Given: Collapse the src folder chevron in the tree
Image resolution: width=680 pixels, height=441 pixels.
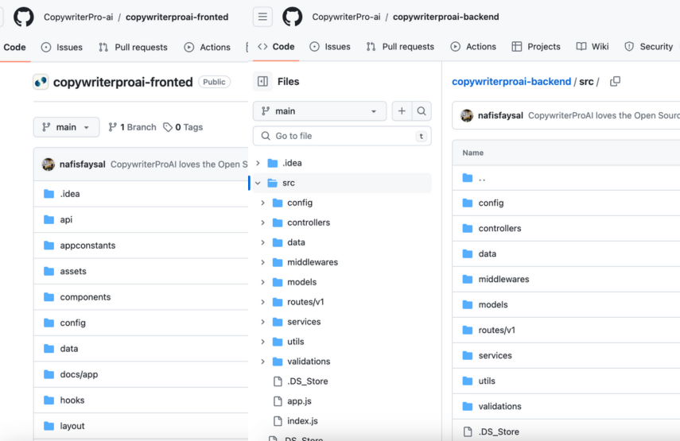Looking at the screenshot, I should (258, 183).
